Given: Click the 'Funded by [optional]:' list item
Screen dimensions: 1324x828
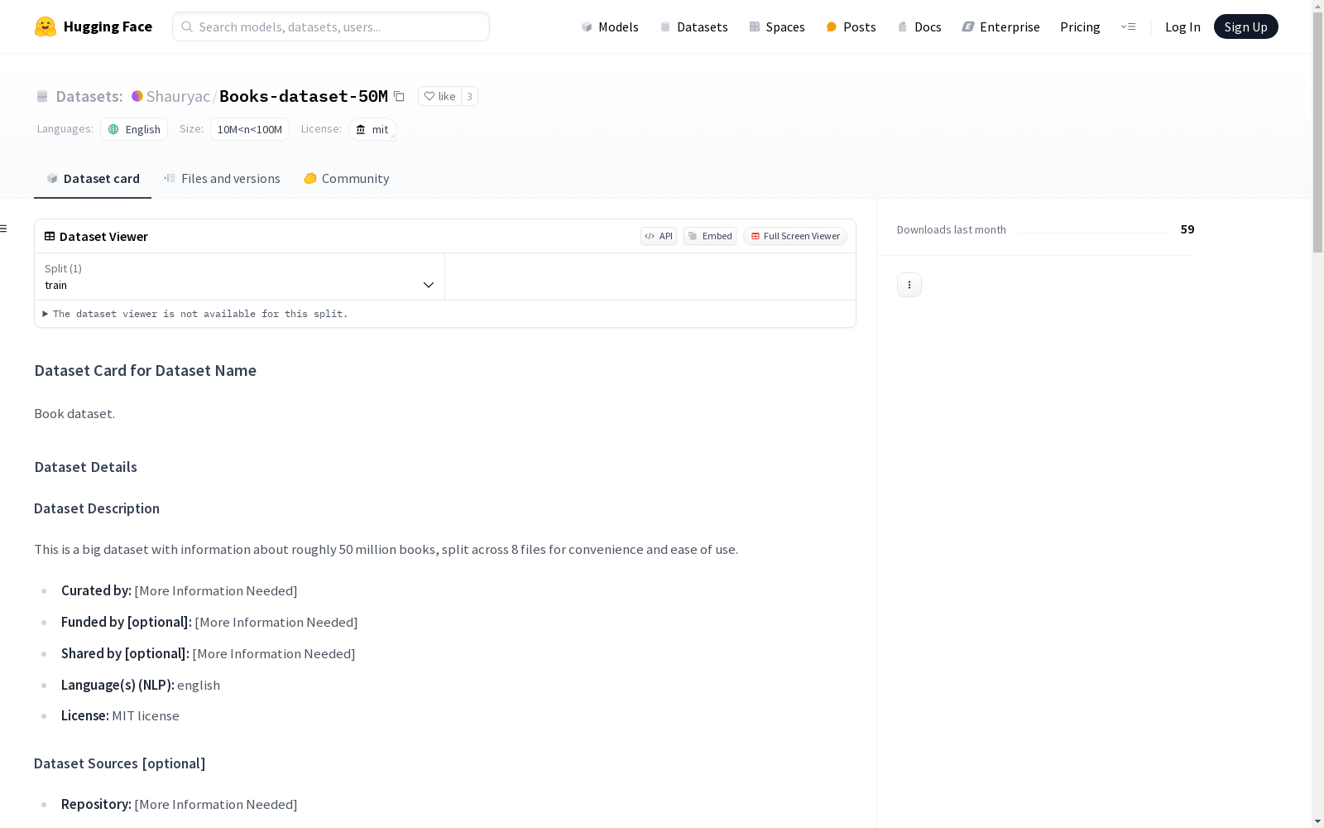Looking at the screenshot, I should point(209,623).
